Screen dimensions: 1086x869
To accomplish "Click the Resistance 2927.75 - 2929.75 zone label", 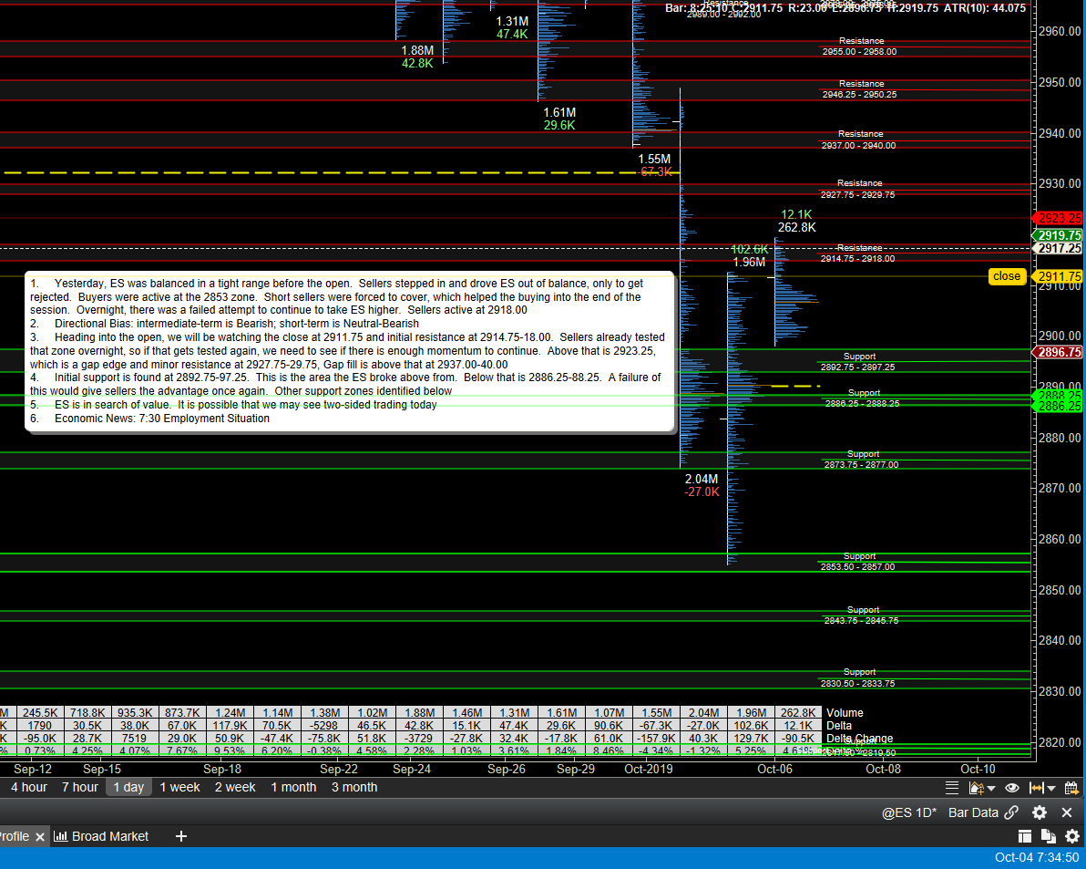I will tap(858, 189).
